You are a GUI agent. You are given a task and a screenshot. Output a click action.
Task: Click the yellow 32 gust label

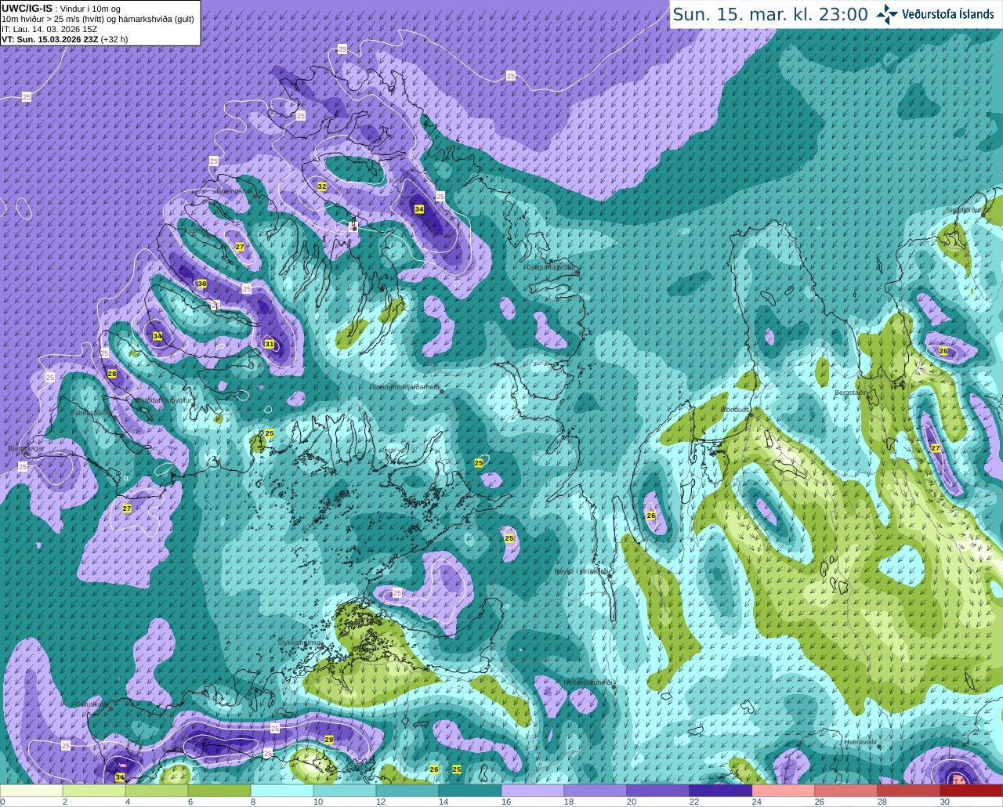322,186
